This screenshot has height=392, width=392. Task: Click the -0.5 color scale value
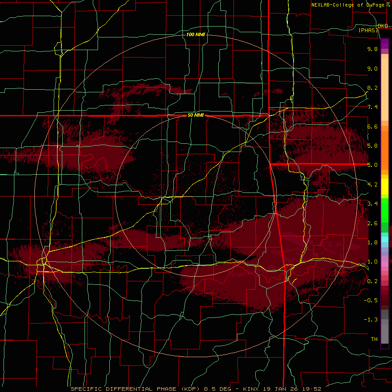(371, 301)
